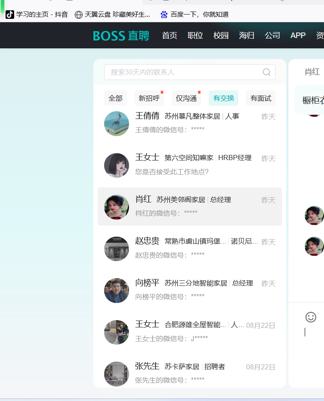324x401 pixels.
Task: Select the 有交换 filter tab
Action: pyautogui.click(x=223, y=98)
